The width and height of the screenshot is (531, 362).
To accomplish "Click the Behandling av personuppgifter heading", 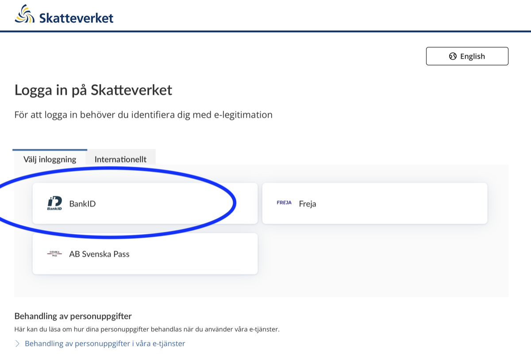I will 73,316.
